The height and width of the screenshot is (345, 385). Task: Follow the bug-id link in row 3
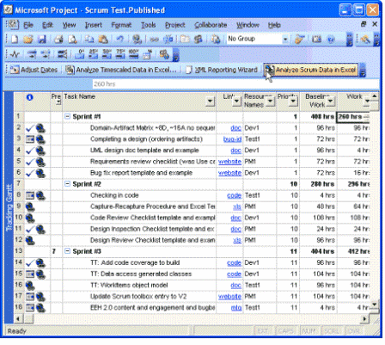[x=232, y=139]
